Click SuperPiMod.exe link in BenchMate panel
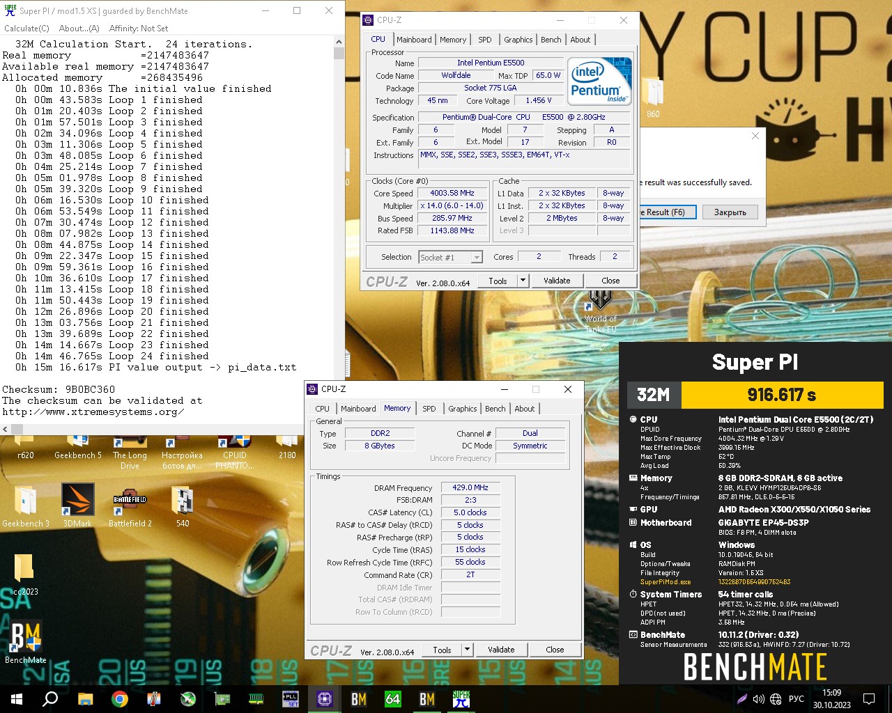Image resolution: width=892 pixels, height=713 pixels. click(x=666, y=582)
